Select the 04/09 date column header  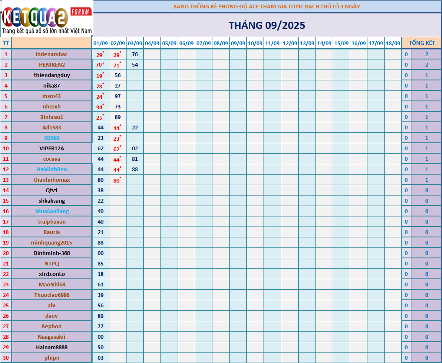point(152,44)
